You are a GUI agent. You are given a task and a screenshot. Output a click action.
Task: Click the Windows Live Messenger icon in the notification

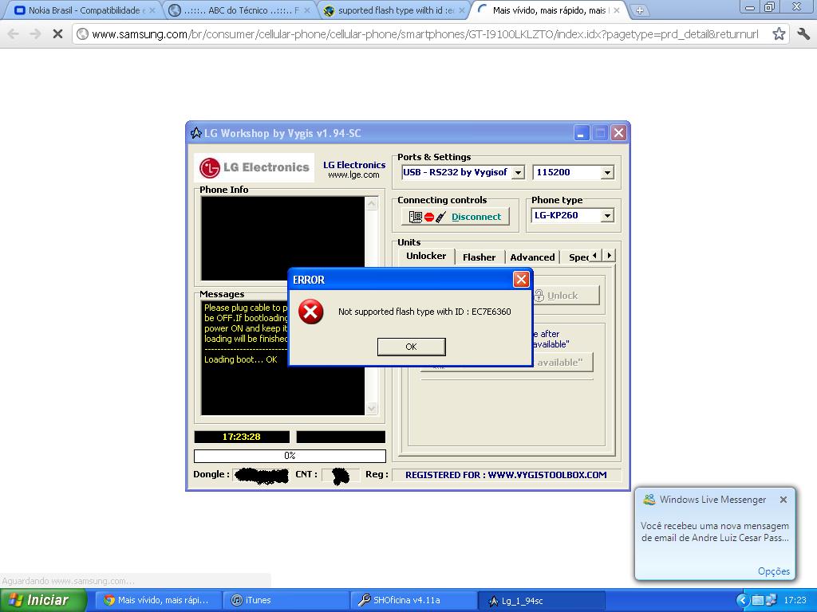(x=649, y=500)
